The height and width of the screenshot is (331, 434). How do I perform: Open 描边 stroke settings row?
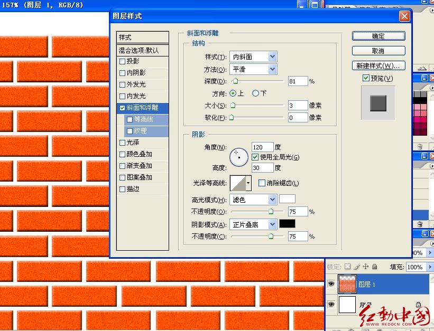click(x=143, y=189)
